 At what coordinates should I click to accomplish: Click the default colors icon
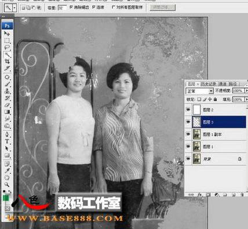[x=4, y=192]
